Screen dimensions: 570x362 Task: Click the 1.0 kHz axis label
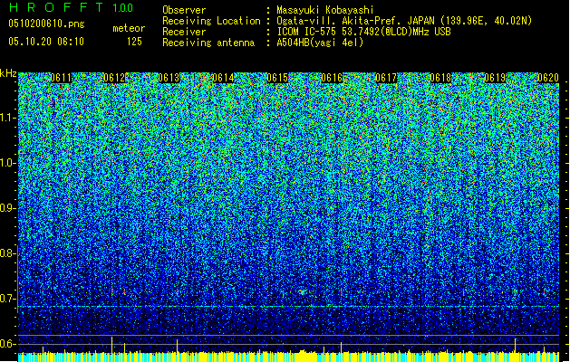coord(8,163)
